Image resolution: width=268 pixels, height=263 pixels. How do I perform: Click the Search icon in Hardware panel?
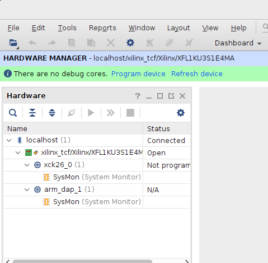point(13,113)
